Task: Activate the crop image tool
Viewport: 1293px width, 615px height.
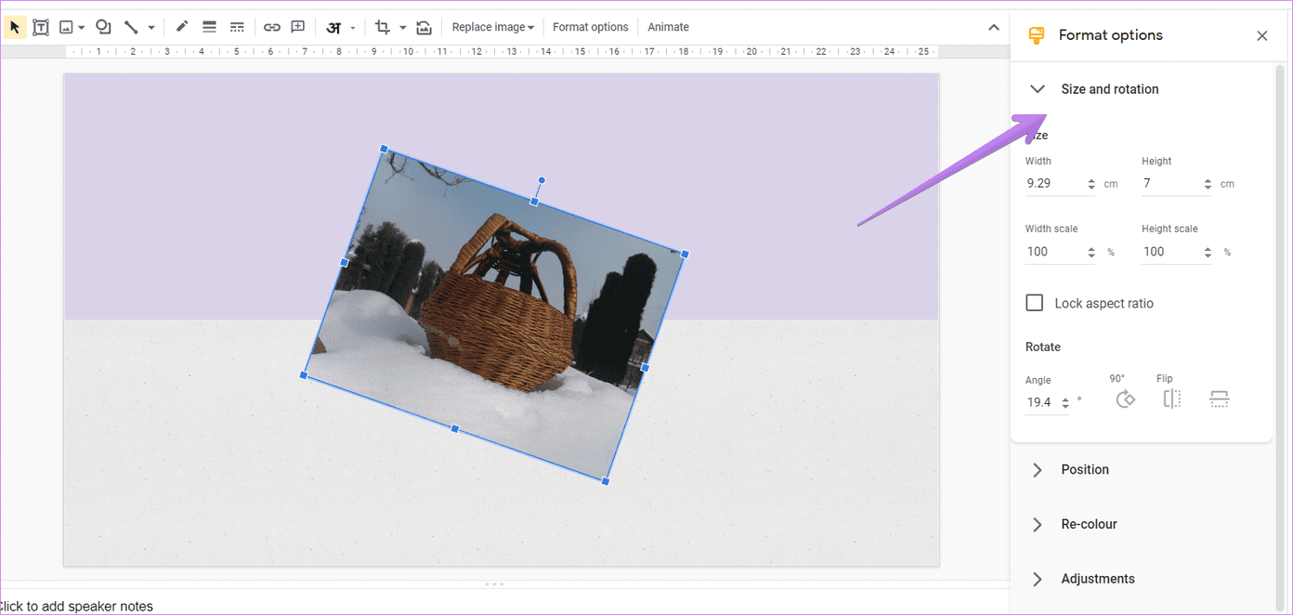Action: click(383, 27)
